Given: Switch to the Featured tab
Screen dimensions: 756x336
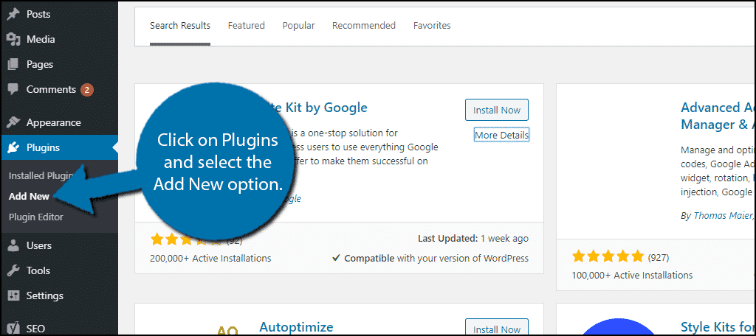Looking at the screenshot, I should coord(247,26).
